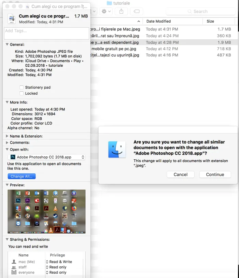
Task: Click the Name permissions column header
Action: click(23, 255)
